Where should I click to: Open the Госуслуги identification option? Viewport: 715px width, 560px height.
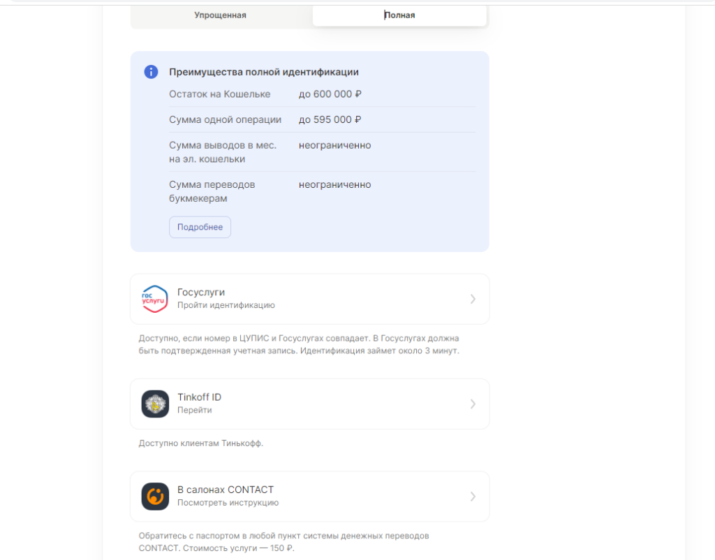click(x=309, y=299)
